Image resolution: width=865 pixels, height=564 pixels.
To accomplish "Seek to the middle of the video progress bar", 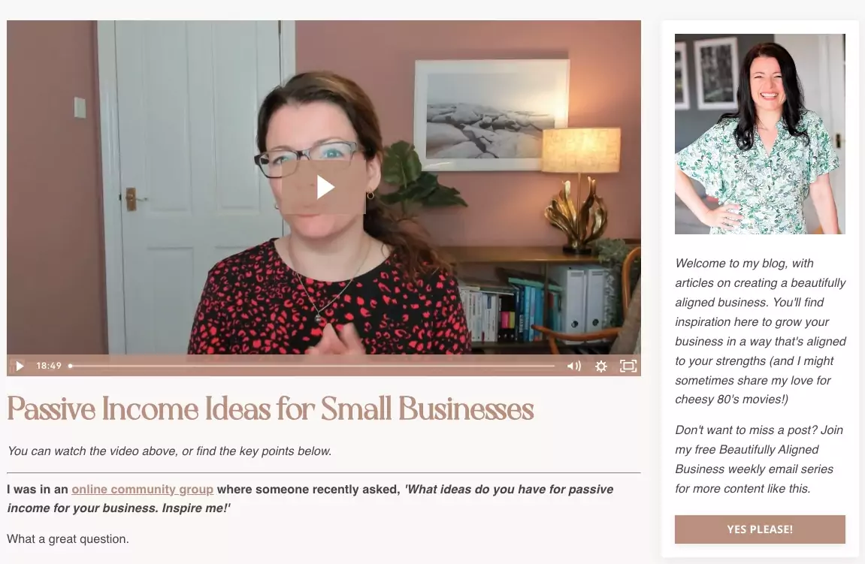I will pos(312,366).
